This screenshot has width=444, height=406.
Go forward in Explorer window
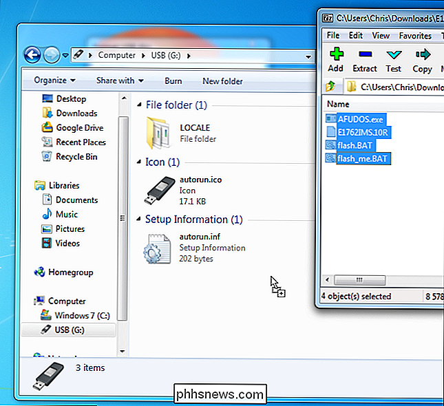(51, 55)
